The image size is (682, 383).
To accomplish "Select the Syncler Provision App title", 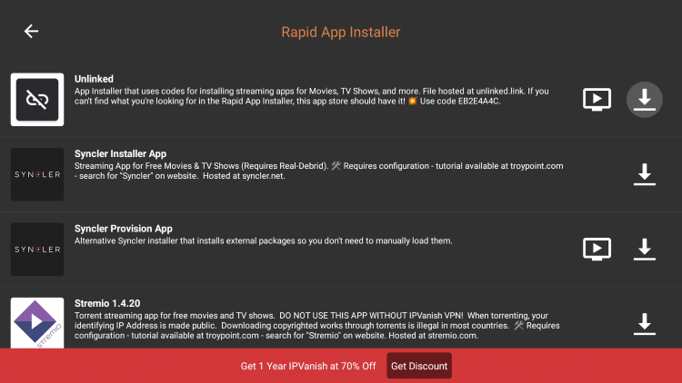I will (124, 229).
